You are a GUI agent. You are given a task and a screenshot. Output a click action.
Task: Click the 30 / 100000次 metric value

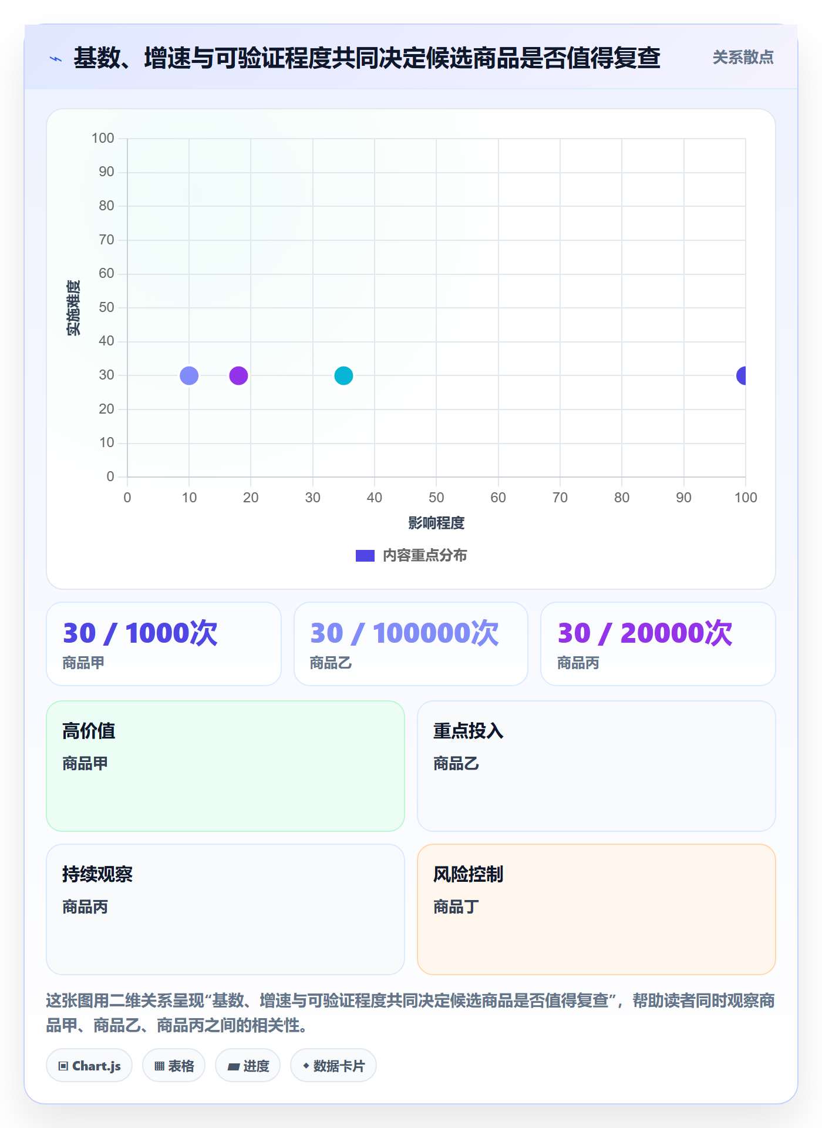405,633
